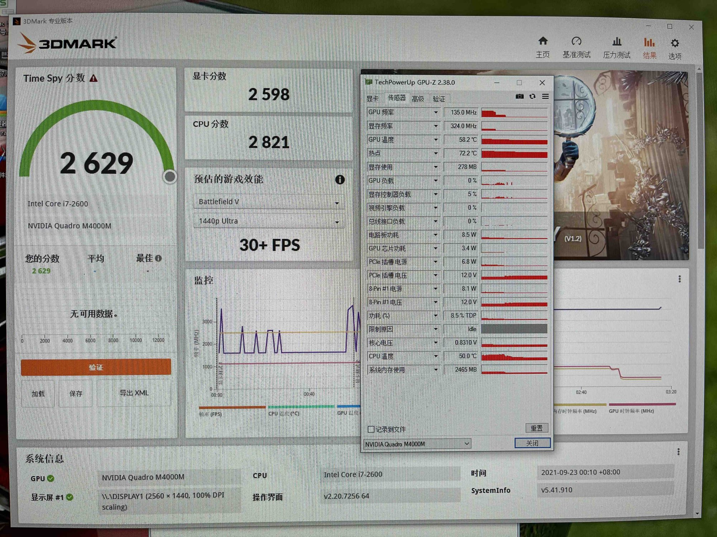Open the Options (选项) gear icon
Image resolution: width=717 pixels, height=537 pixels.
[x=675, y=43]
